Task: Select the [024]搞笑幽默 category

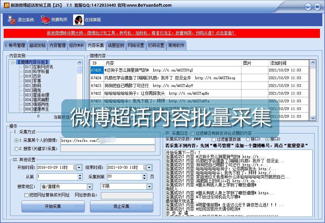Action: [36, 100]
